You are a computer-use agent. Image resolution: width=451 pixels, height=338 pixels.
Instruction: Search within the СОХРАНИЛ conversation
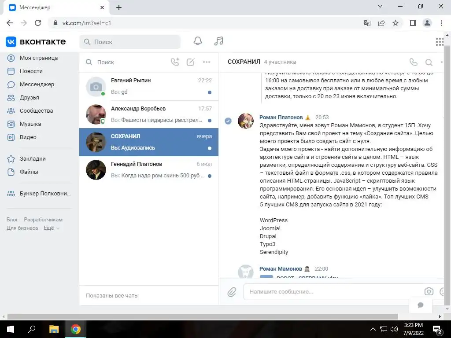point(429,62)
